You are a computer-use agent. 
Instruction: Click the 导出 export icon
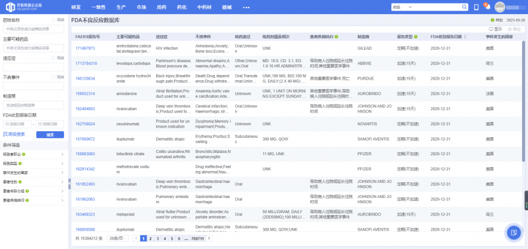(514, 28)
